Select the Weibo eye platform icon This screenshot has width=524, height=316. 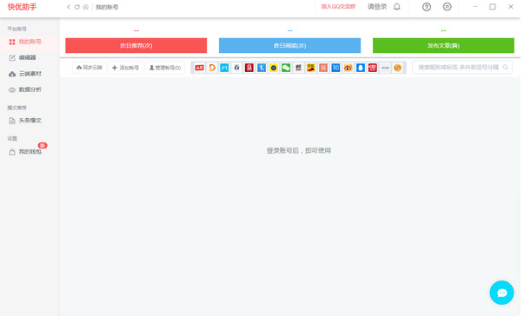coord(348,68)
